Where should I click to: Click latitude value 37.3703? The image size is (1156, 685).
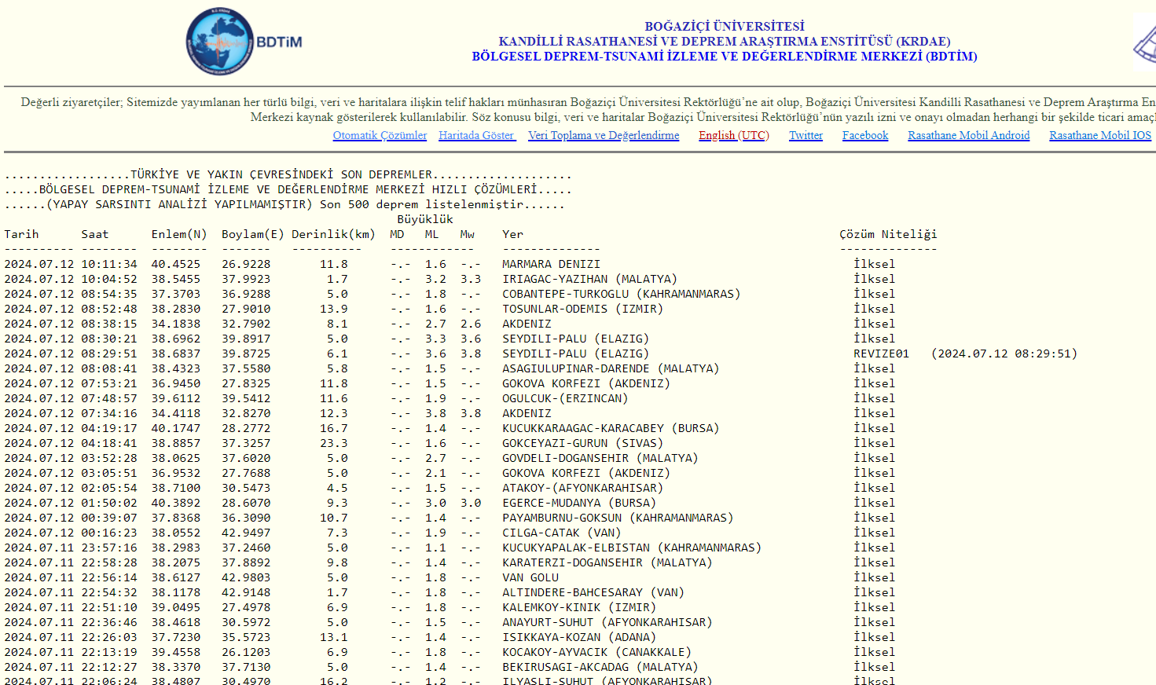tap(176, 294)
